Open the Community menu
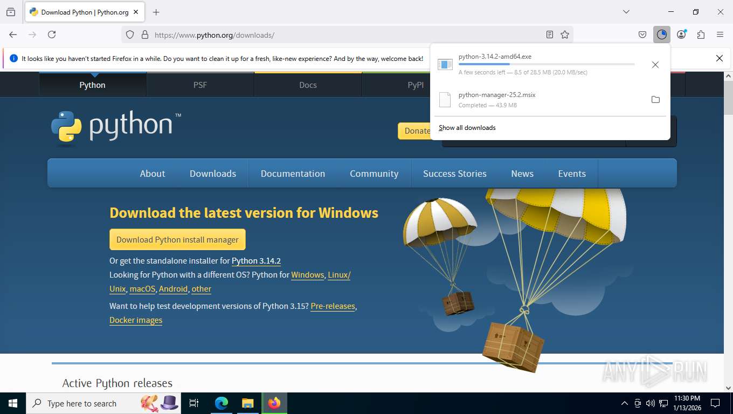This screenshot has height=414, width=733. [374, 174]
